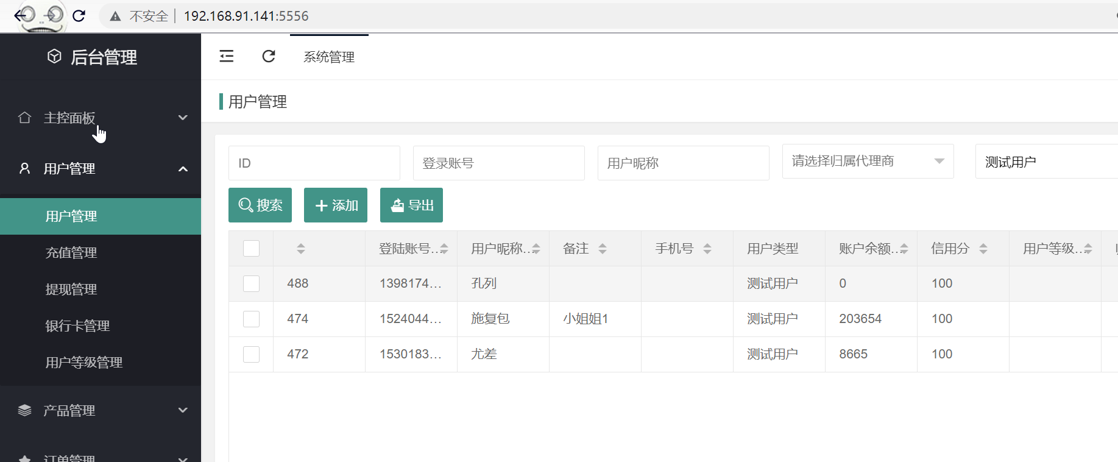Image resolution: width=1118 pixels, height=462 pixels.
Task: Reload the page with browser refresh icon
Action: click(x=79, y=16)
